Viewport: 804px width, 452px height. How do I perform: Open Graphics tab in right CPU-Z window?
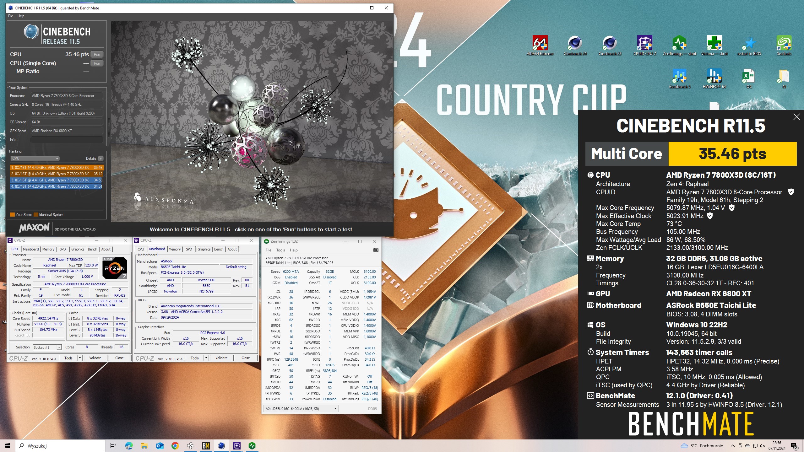coord(204,249)
